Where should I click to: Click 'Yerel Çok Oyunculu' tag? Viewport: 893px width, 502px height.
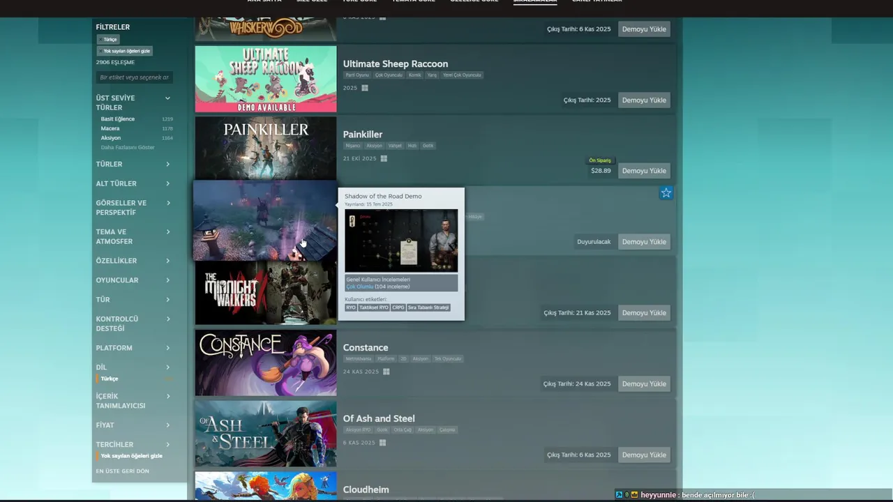[462, 75]
